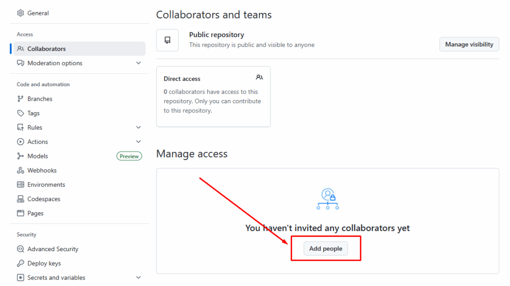Click the Webhooks icon
The width and height of the screenshot is (510, 286).
tap(20, 170)
